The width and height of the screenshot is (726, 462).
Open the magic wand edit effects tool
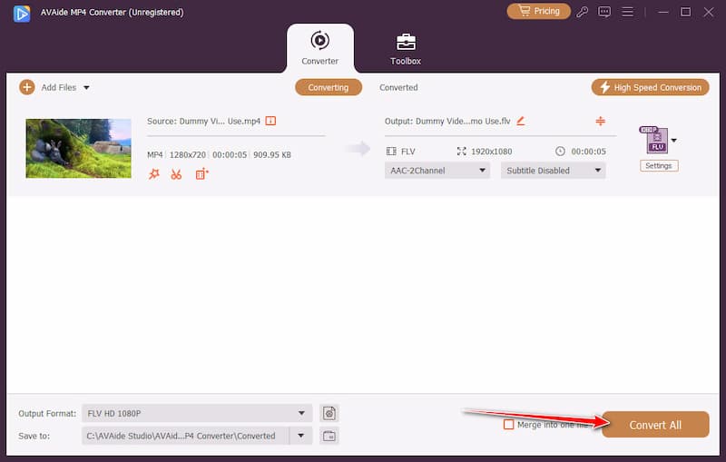tap(153, 174)
